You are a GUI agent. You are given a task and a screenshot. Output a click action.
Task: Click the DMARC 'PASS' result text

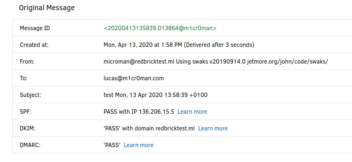[x=112, y=145]
